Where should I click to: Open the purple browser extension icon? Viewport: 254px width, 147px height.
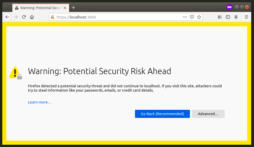coord(229,7)
